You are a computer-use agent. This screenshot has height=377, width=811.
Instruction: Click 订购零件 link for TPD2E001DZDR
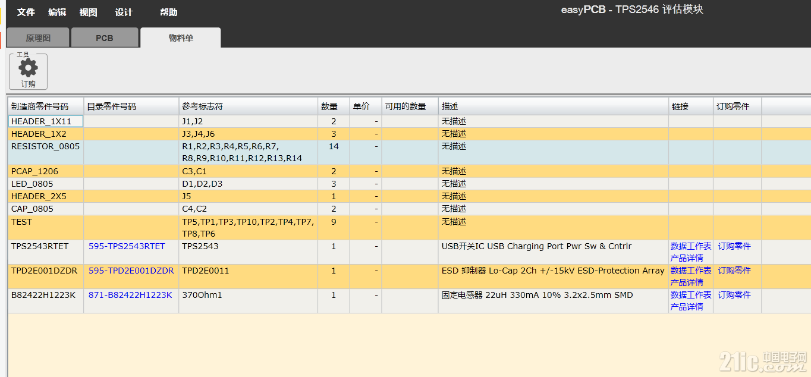coord(734,271)
